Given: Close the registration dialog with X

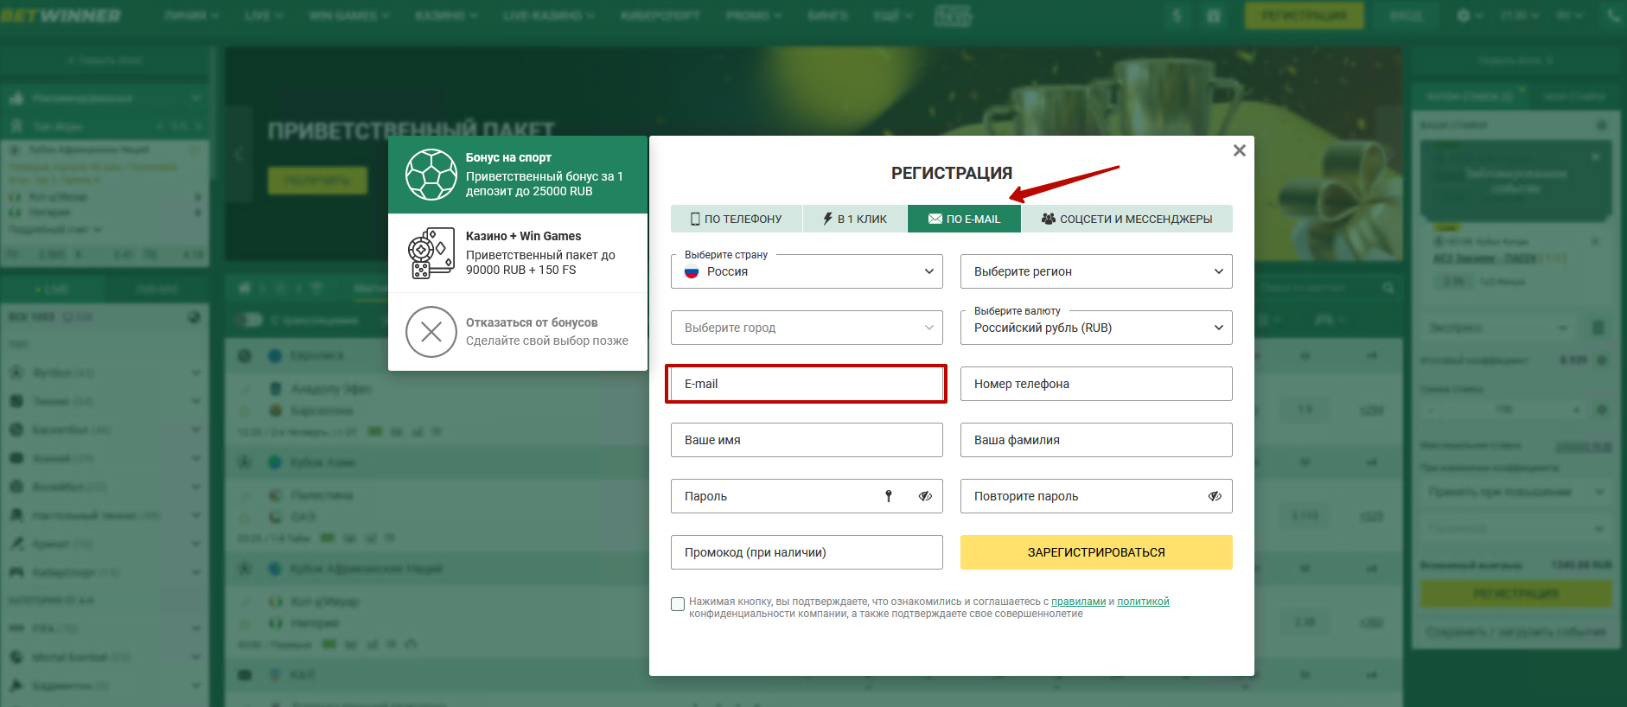Looking at the screenshot, I should pos(1239,150).
